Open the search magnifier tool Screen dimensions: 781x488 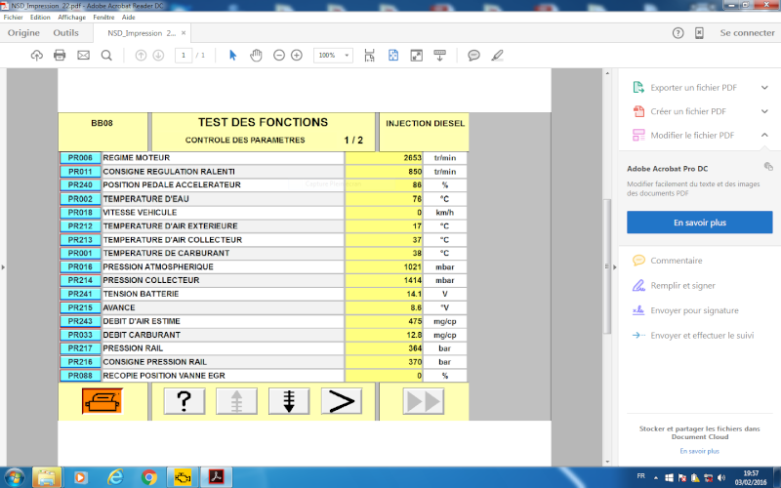click(106, 56)
